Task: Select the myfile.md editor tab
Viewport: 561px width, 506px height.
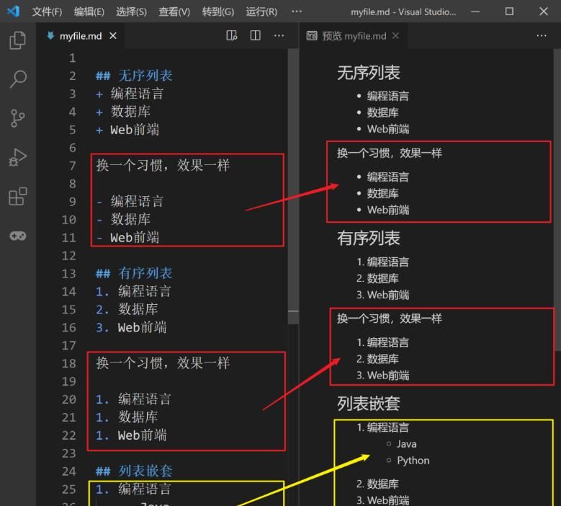Action: click(x=81, y=36)
